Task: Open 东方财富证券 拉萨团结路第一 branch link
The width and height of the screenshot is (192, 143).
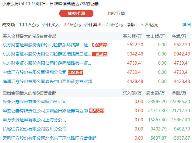Action: [47, 63]
